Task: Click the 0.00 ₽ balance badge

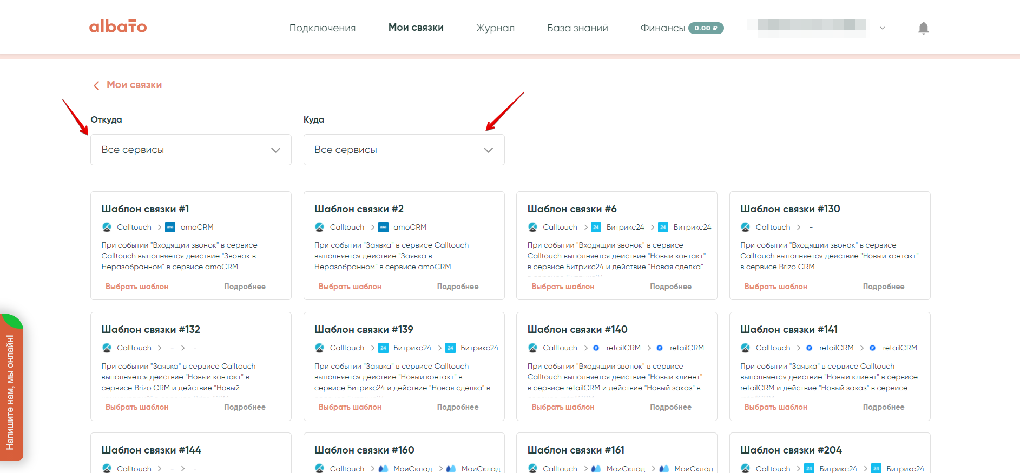Action: coord(706,28)
